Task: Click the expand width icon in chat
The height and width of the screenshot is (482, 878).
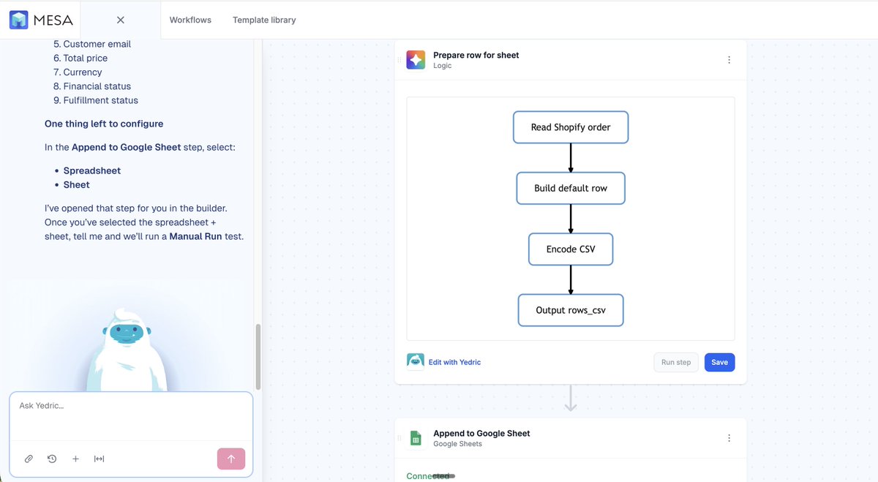Action: [x=99, y=459]
